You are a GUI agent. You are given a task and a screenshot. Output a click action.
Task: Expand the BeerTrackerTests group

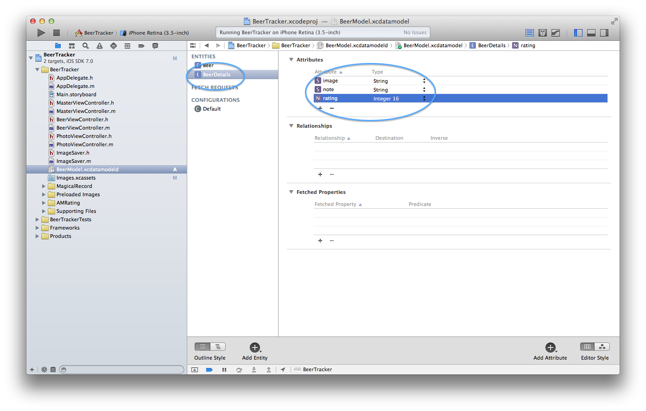click(38, 220)
